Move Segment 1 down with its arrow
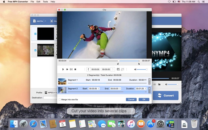208x130 pixels. [x=149, y=83]
